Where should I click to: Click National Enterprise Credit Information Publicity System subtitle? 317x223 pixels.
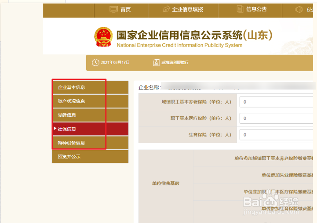coord(179,45)
